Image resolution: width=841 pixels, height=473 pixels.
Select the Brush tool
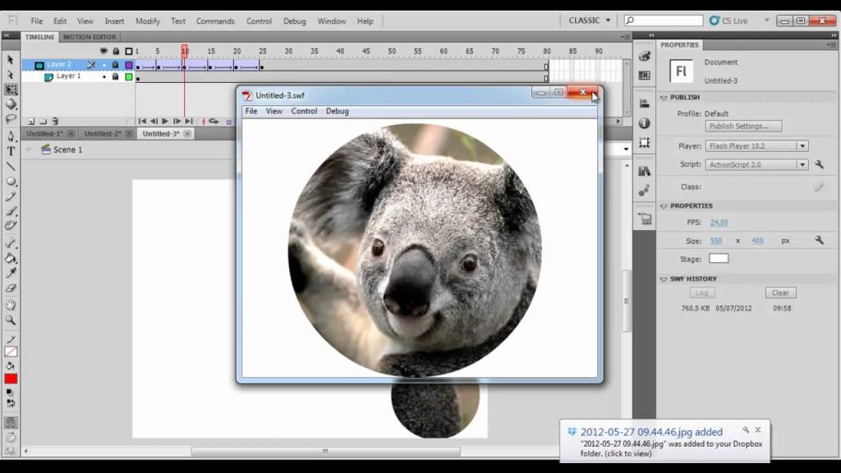click(11, 211)
